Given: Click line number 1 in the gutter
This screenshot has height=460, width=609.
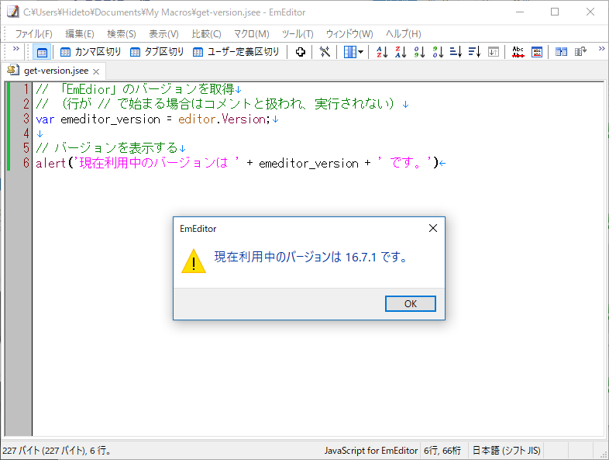Looking at the screenshot, I should 26,89.
